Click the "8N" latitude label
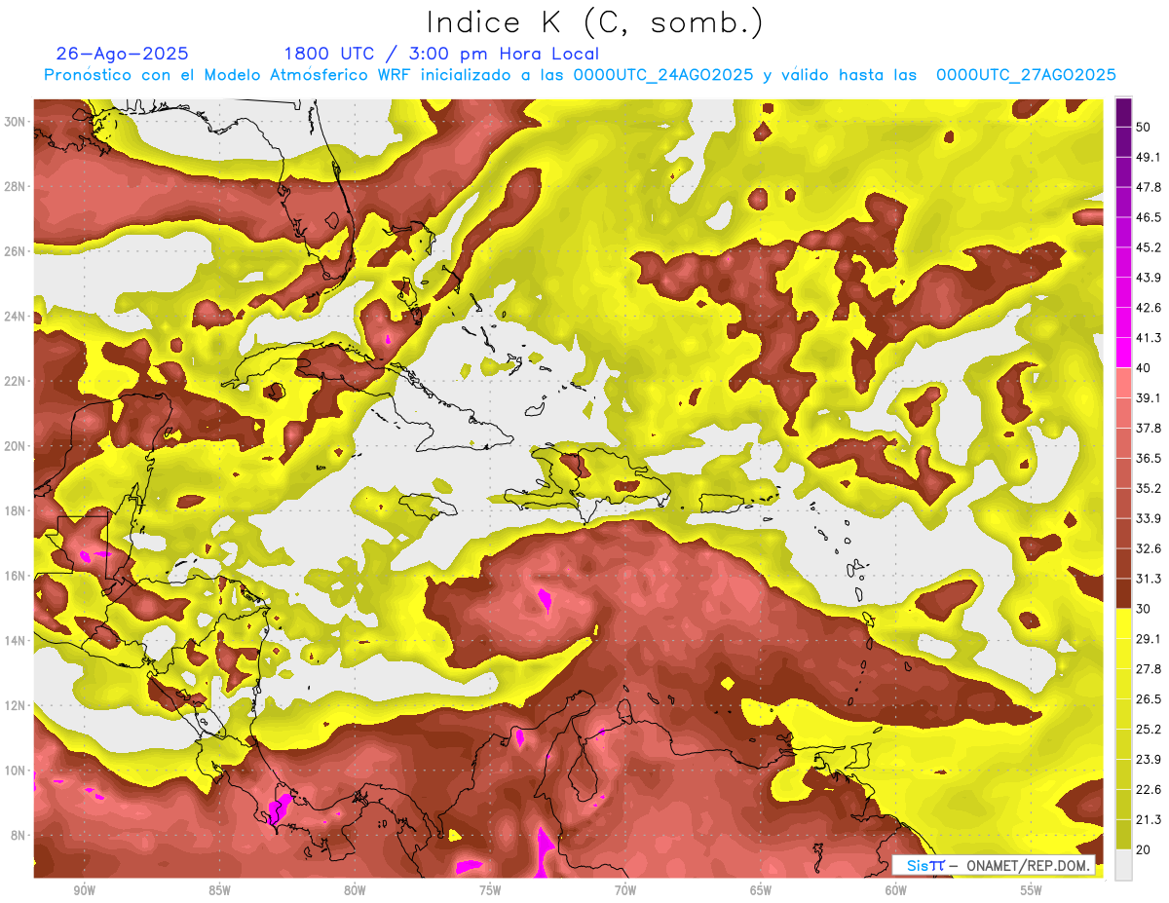 [19, 836]
